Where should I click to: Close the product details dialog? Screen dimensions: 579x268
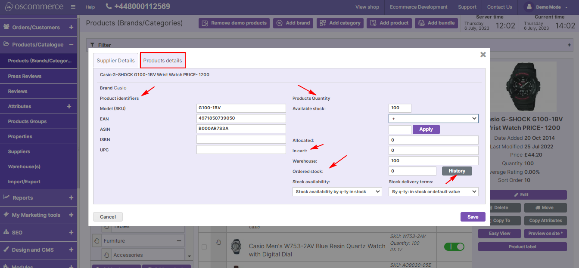(x=483, y=55)
